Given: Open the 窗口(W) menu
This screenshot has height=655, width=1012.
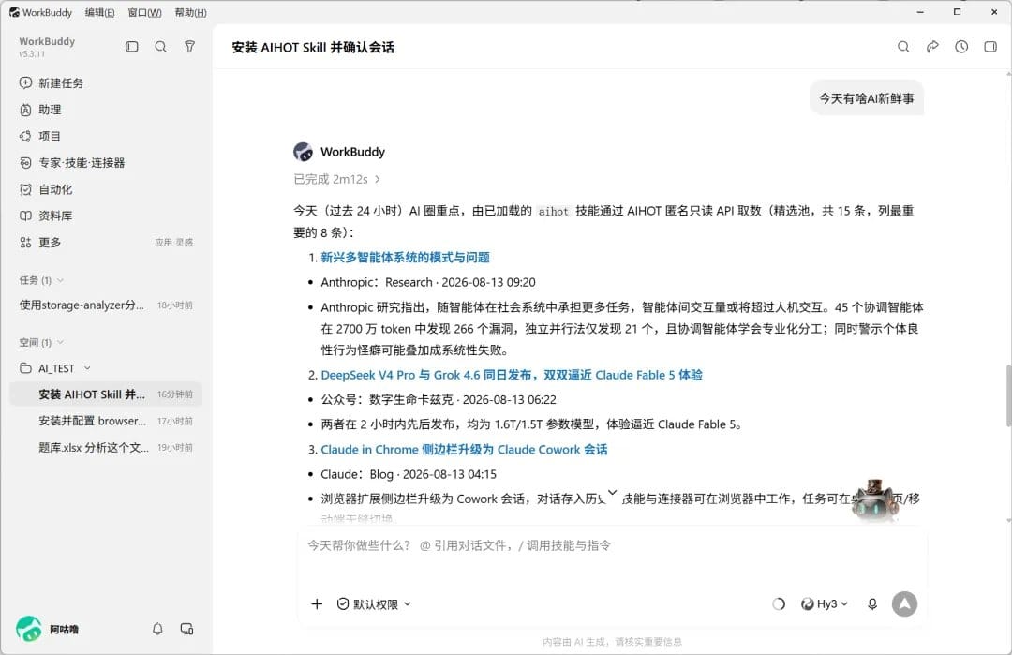Looking at the screenshot, I should click(144, 13).
